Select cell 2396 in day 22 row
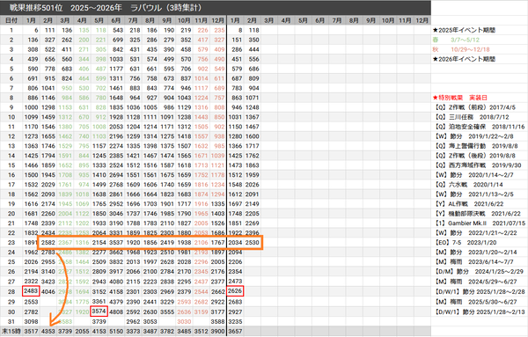 (253, 232)
